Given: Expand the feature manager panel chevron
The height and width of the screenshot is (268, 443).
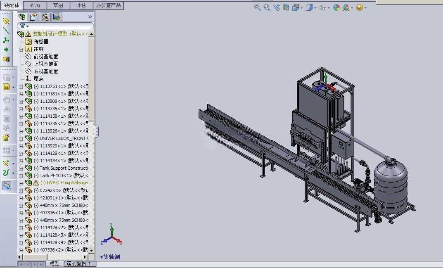Looking at the screenshot, I should click(x=90, y=17).
